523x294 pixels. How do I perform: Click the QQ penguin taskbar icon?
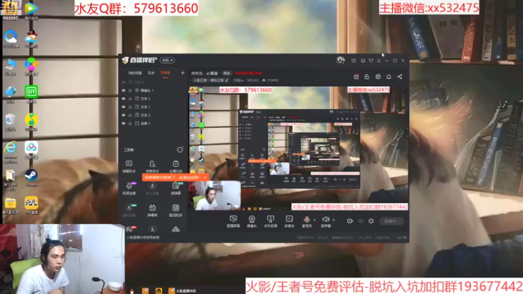point(132,291)
